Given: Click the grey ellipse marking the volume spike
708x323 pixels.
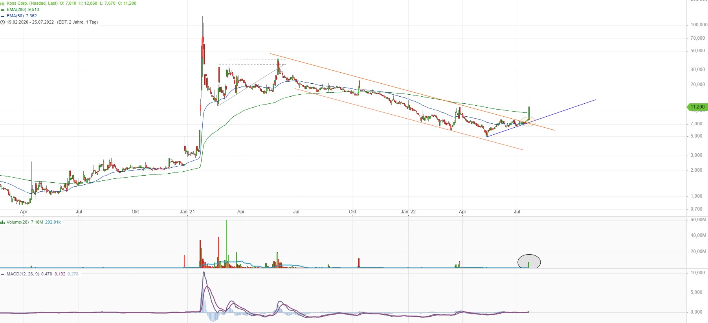Looking at the screenshot, I should coord(529,262).
